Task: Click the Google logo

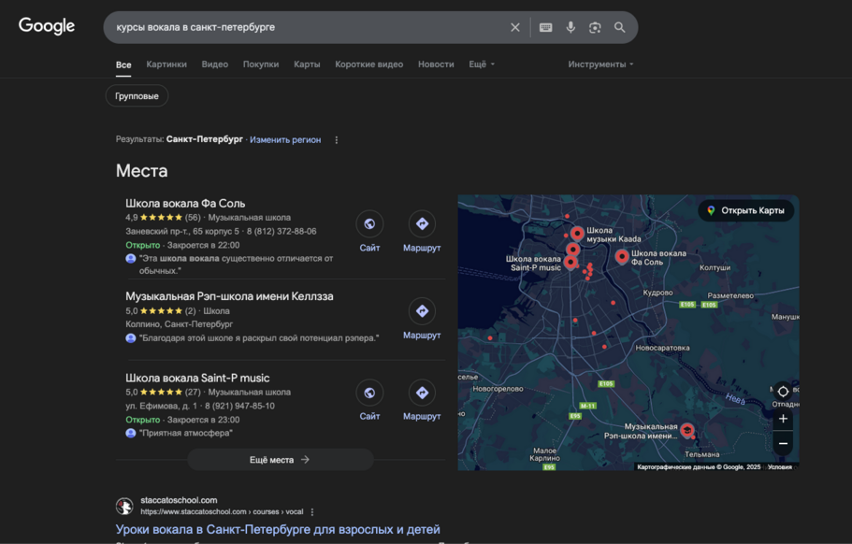Action: coord(47,25)
